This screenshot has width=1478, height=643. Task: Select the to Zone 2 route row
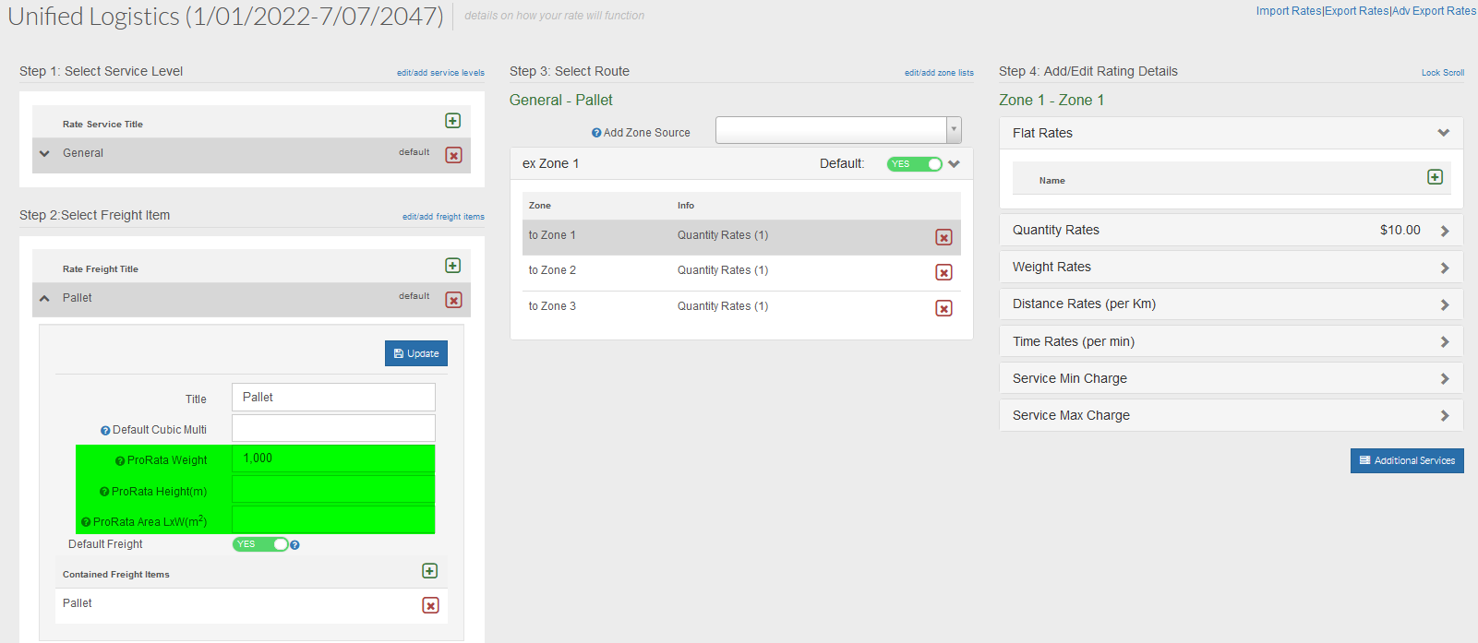(x=741, y=272)
